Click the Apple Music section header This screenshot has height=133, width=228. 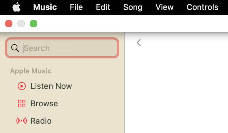[31, 71]
